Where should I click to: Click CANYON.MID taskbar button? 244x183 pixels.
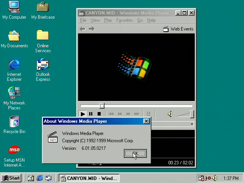coord(89,178)
